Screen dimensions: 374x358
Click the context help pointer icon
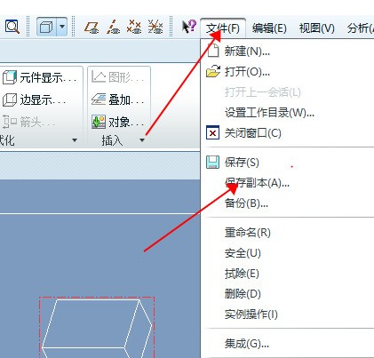(x=188, y=27)
